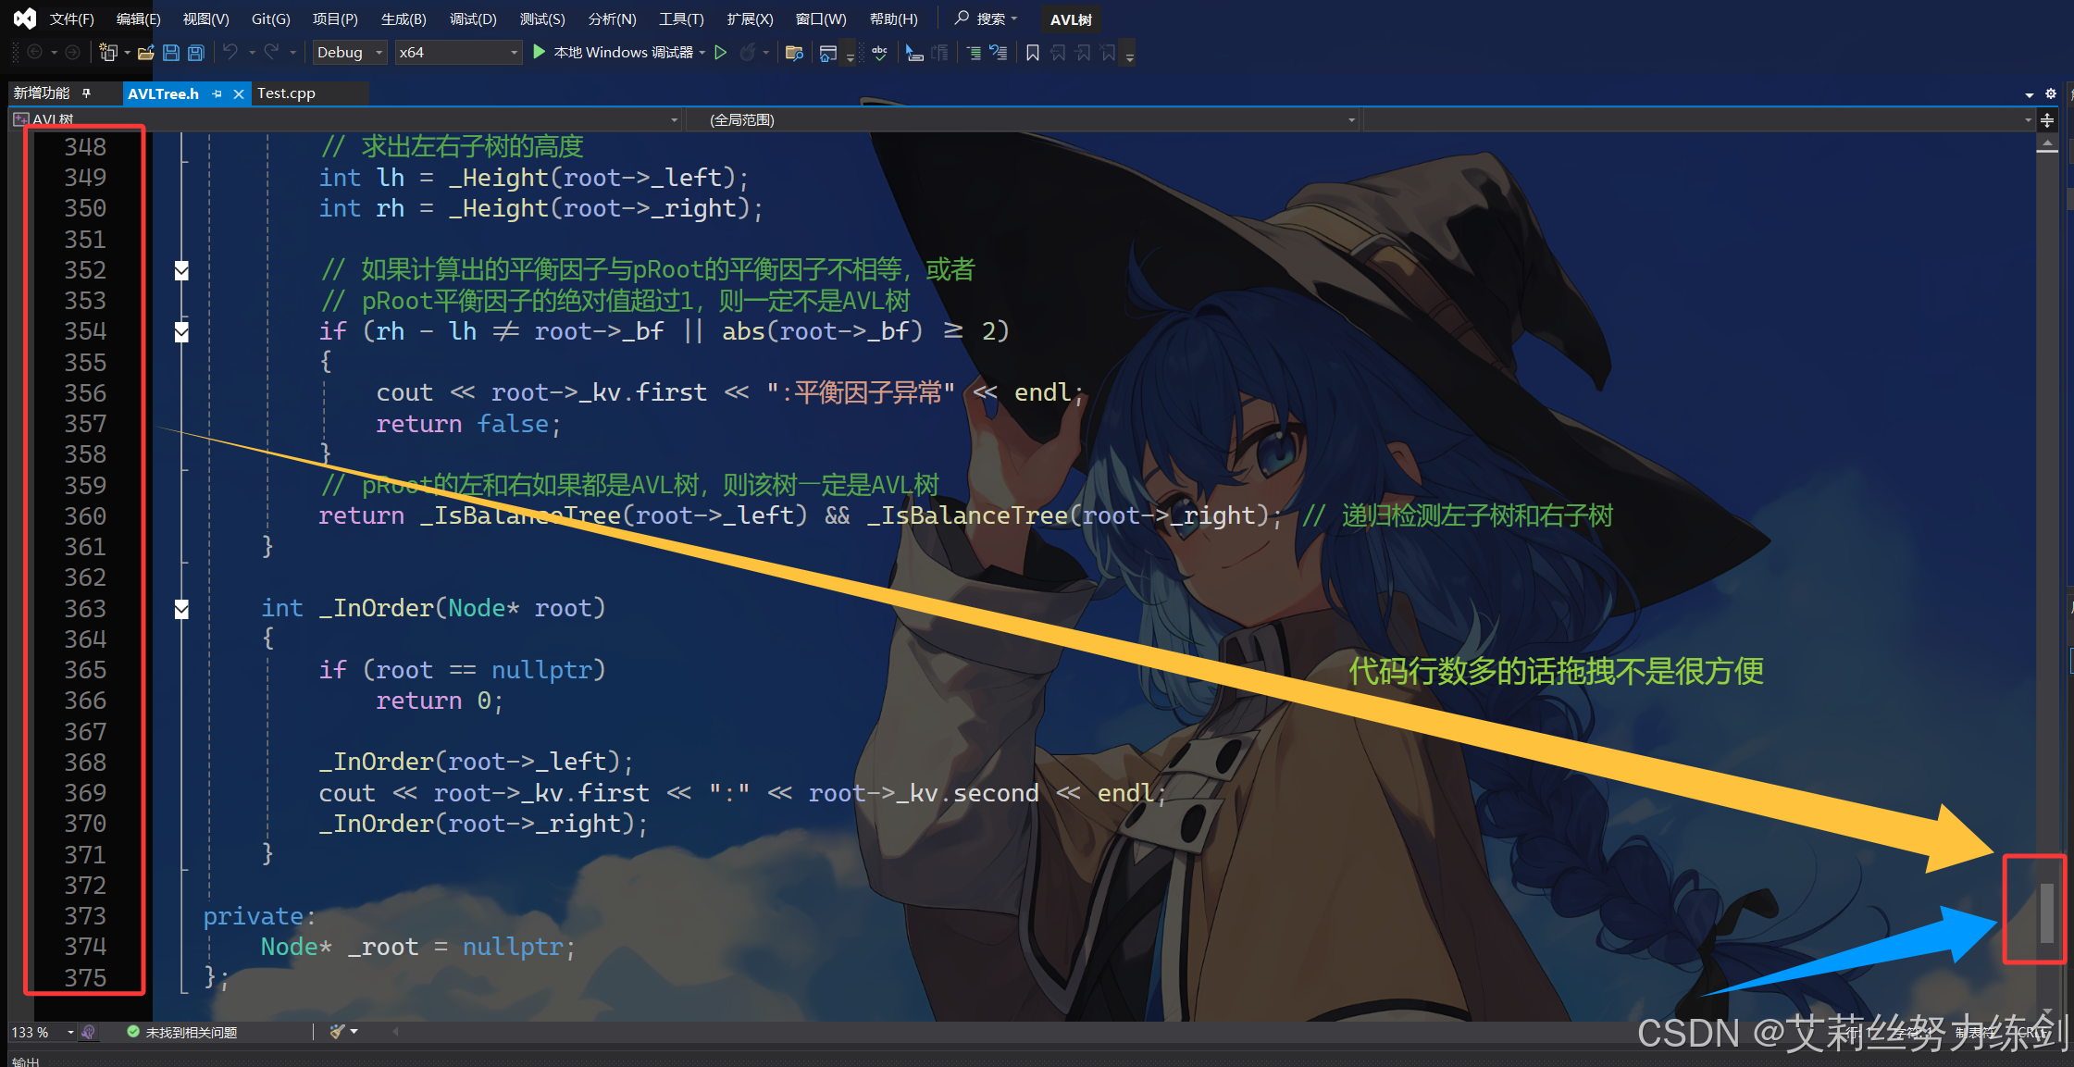Click the Save All icon
The width and height of the screenshot is (2074, 1067).
click(x=196, y=53)
